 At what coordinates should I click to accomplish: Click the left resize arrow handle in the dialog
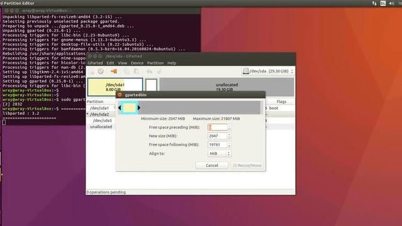click(x=119, y=108)
